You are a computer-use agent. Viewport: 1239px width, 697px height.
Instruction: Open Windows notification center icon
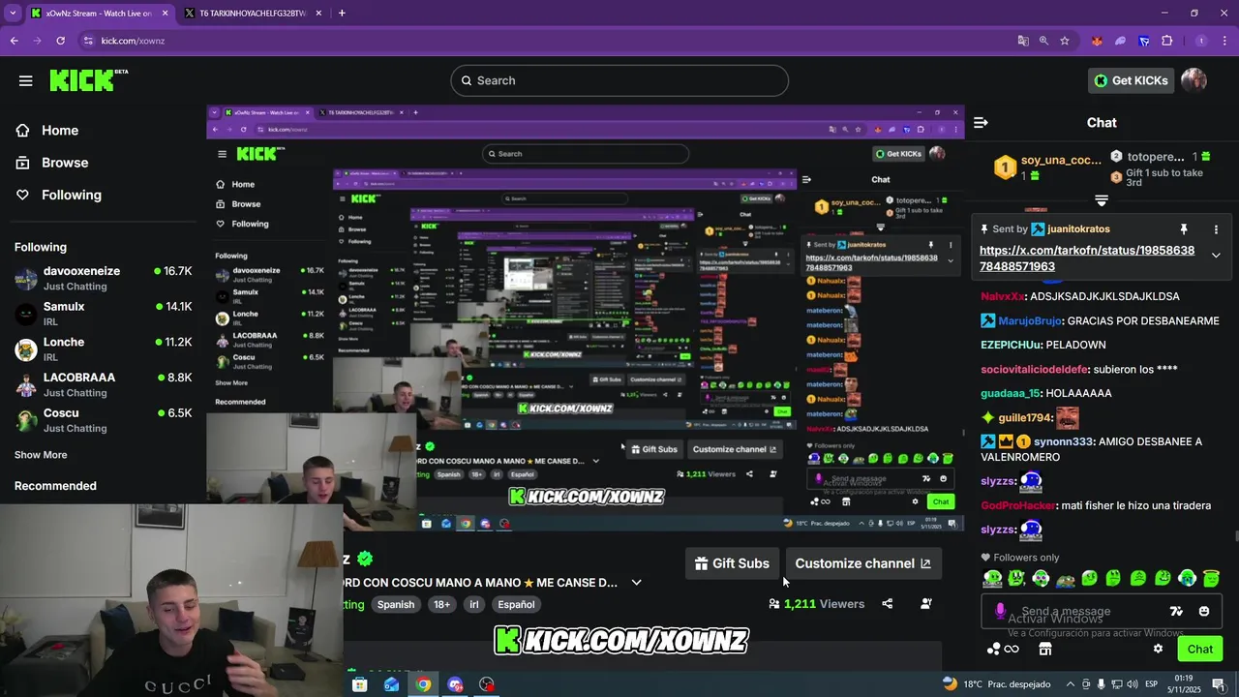point(1219,684)
